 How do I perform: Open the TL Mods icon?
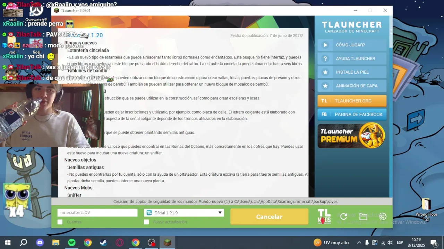pos(324,216)
